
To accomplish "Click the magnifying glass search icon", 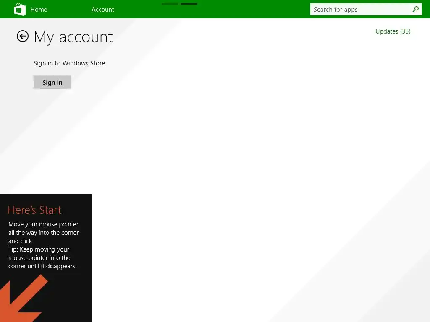I will tap(415, 9).
